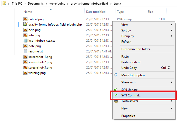
Task: Select the screenshot-2.png file
Action: 40,62
